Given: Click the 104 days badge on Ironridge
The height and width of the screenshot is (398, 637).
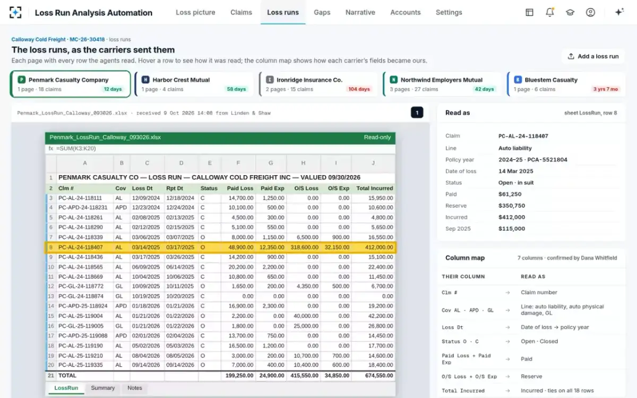Looking at the screenshot, I should [x=359, y=89].
